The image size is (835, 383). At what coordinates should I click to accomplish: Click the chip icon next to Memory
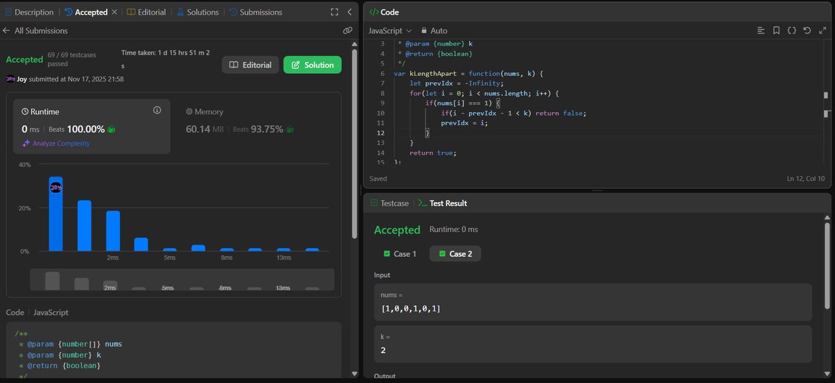tap(189, 112)
